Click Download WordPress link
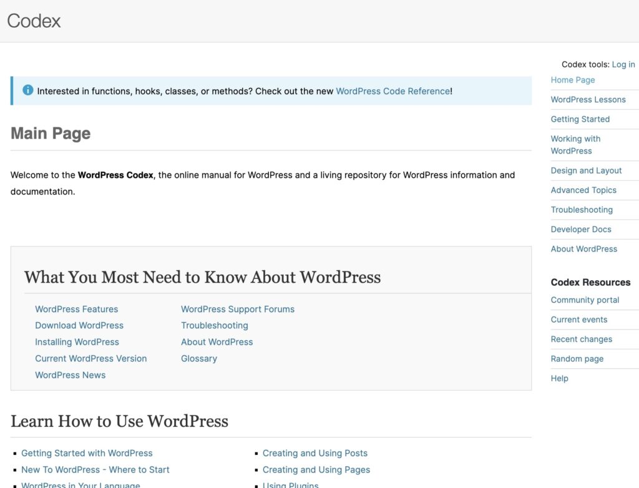The image size is (639, 488). click(79, 325)
